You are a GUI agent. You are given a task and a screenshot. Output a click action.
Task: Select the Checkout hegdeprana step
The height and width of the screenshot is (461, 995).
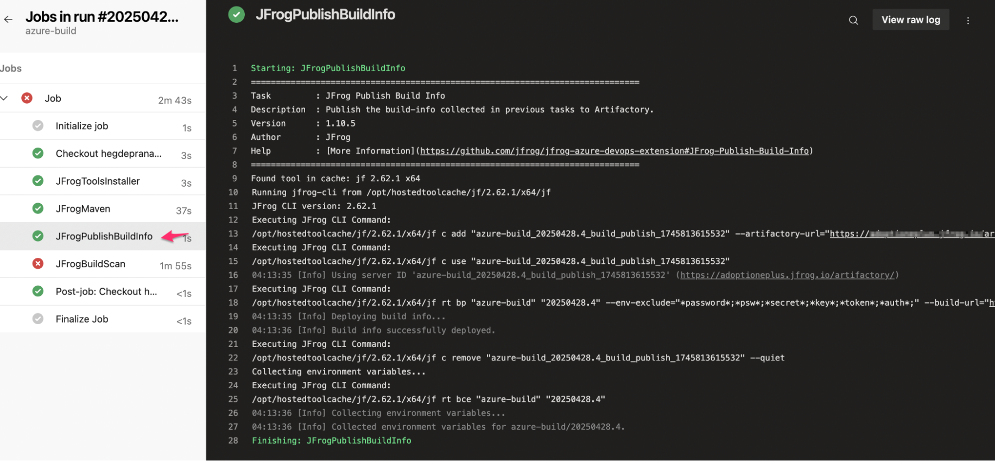click(x=109, y=153)
